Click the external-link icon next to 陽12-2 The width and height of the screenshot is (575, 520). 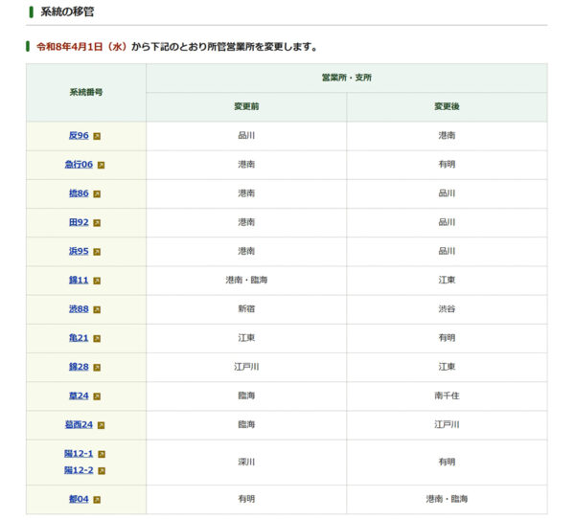click(x=102, y=470)
